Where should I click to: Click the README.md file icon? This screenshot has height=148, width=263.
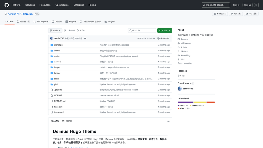(52, 101)
